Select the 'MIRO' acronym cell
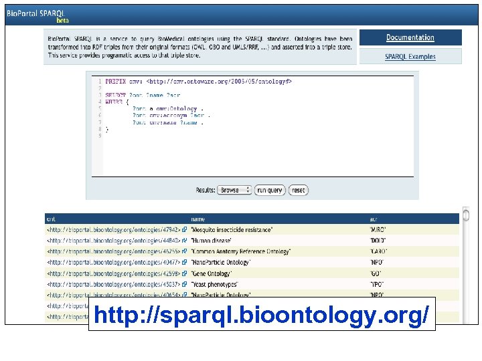 378,229
